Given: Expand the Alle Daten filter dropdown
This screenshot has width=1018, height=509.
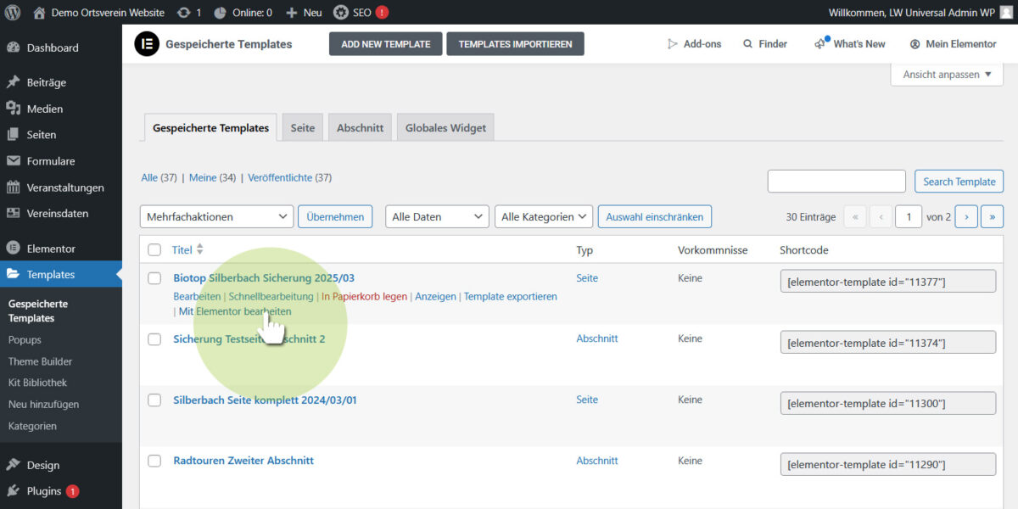Looking at the screenshot, I should pyautogui.click(x=437, y=217).
